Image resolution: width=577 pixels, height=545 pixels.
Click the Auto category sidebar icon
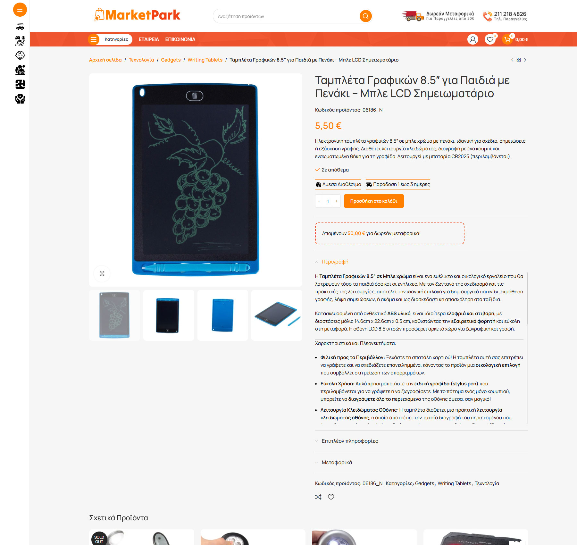20,27
